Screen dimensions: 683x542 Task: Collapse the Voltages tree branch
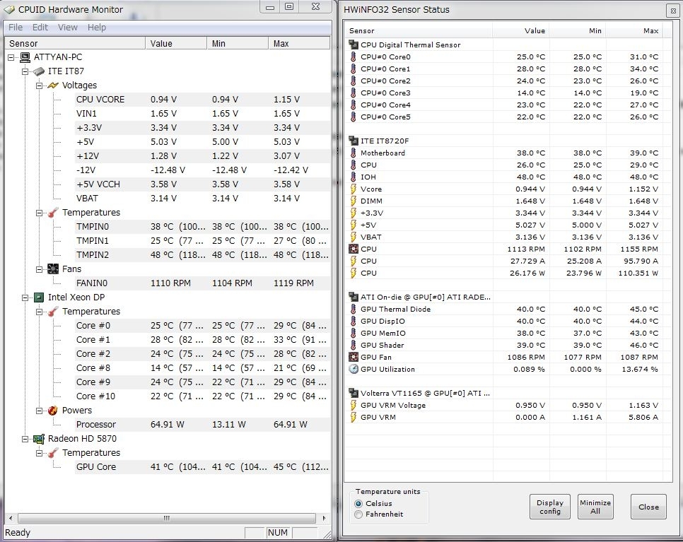coord(40,86)
